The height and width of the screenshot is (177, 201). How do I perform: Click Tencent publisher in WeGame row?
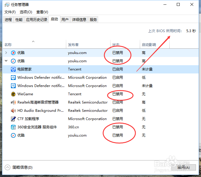[74, 94]
